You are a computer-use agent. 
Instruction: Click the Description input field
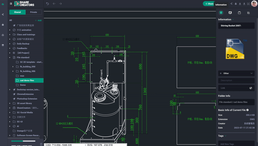pyautogui.click(x=236, y=80)
